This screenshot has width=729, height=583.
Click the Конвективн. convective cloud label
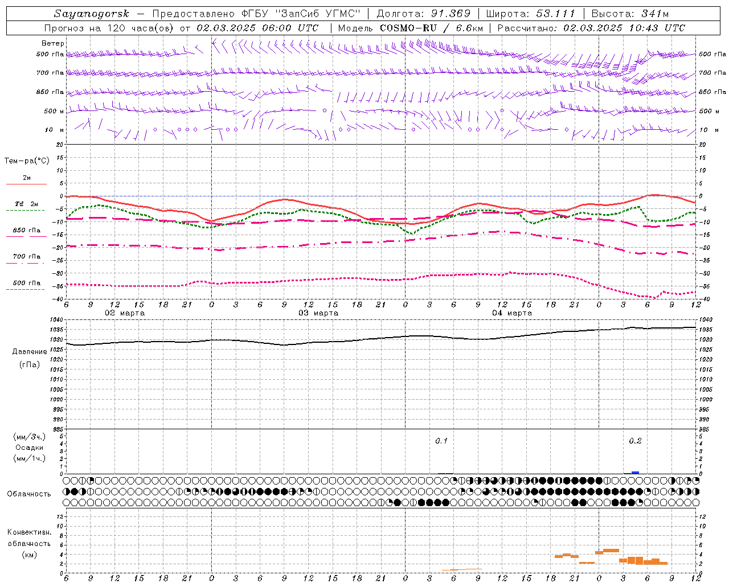29,532
